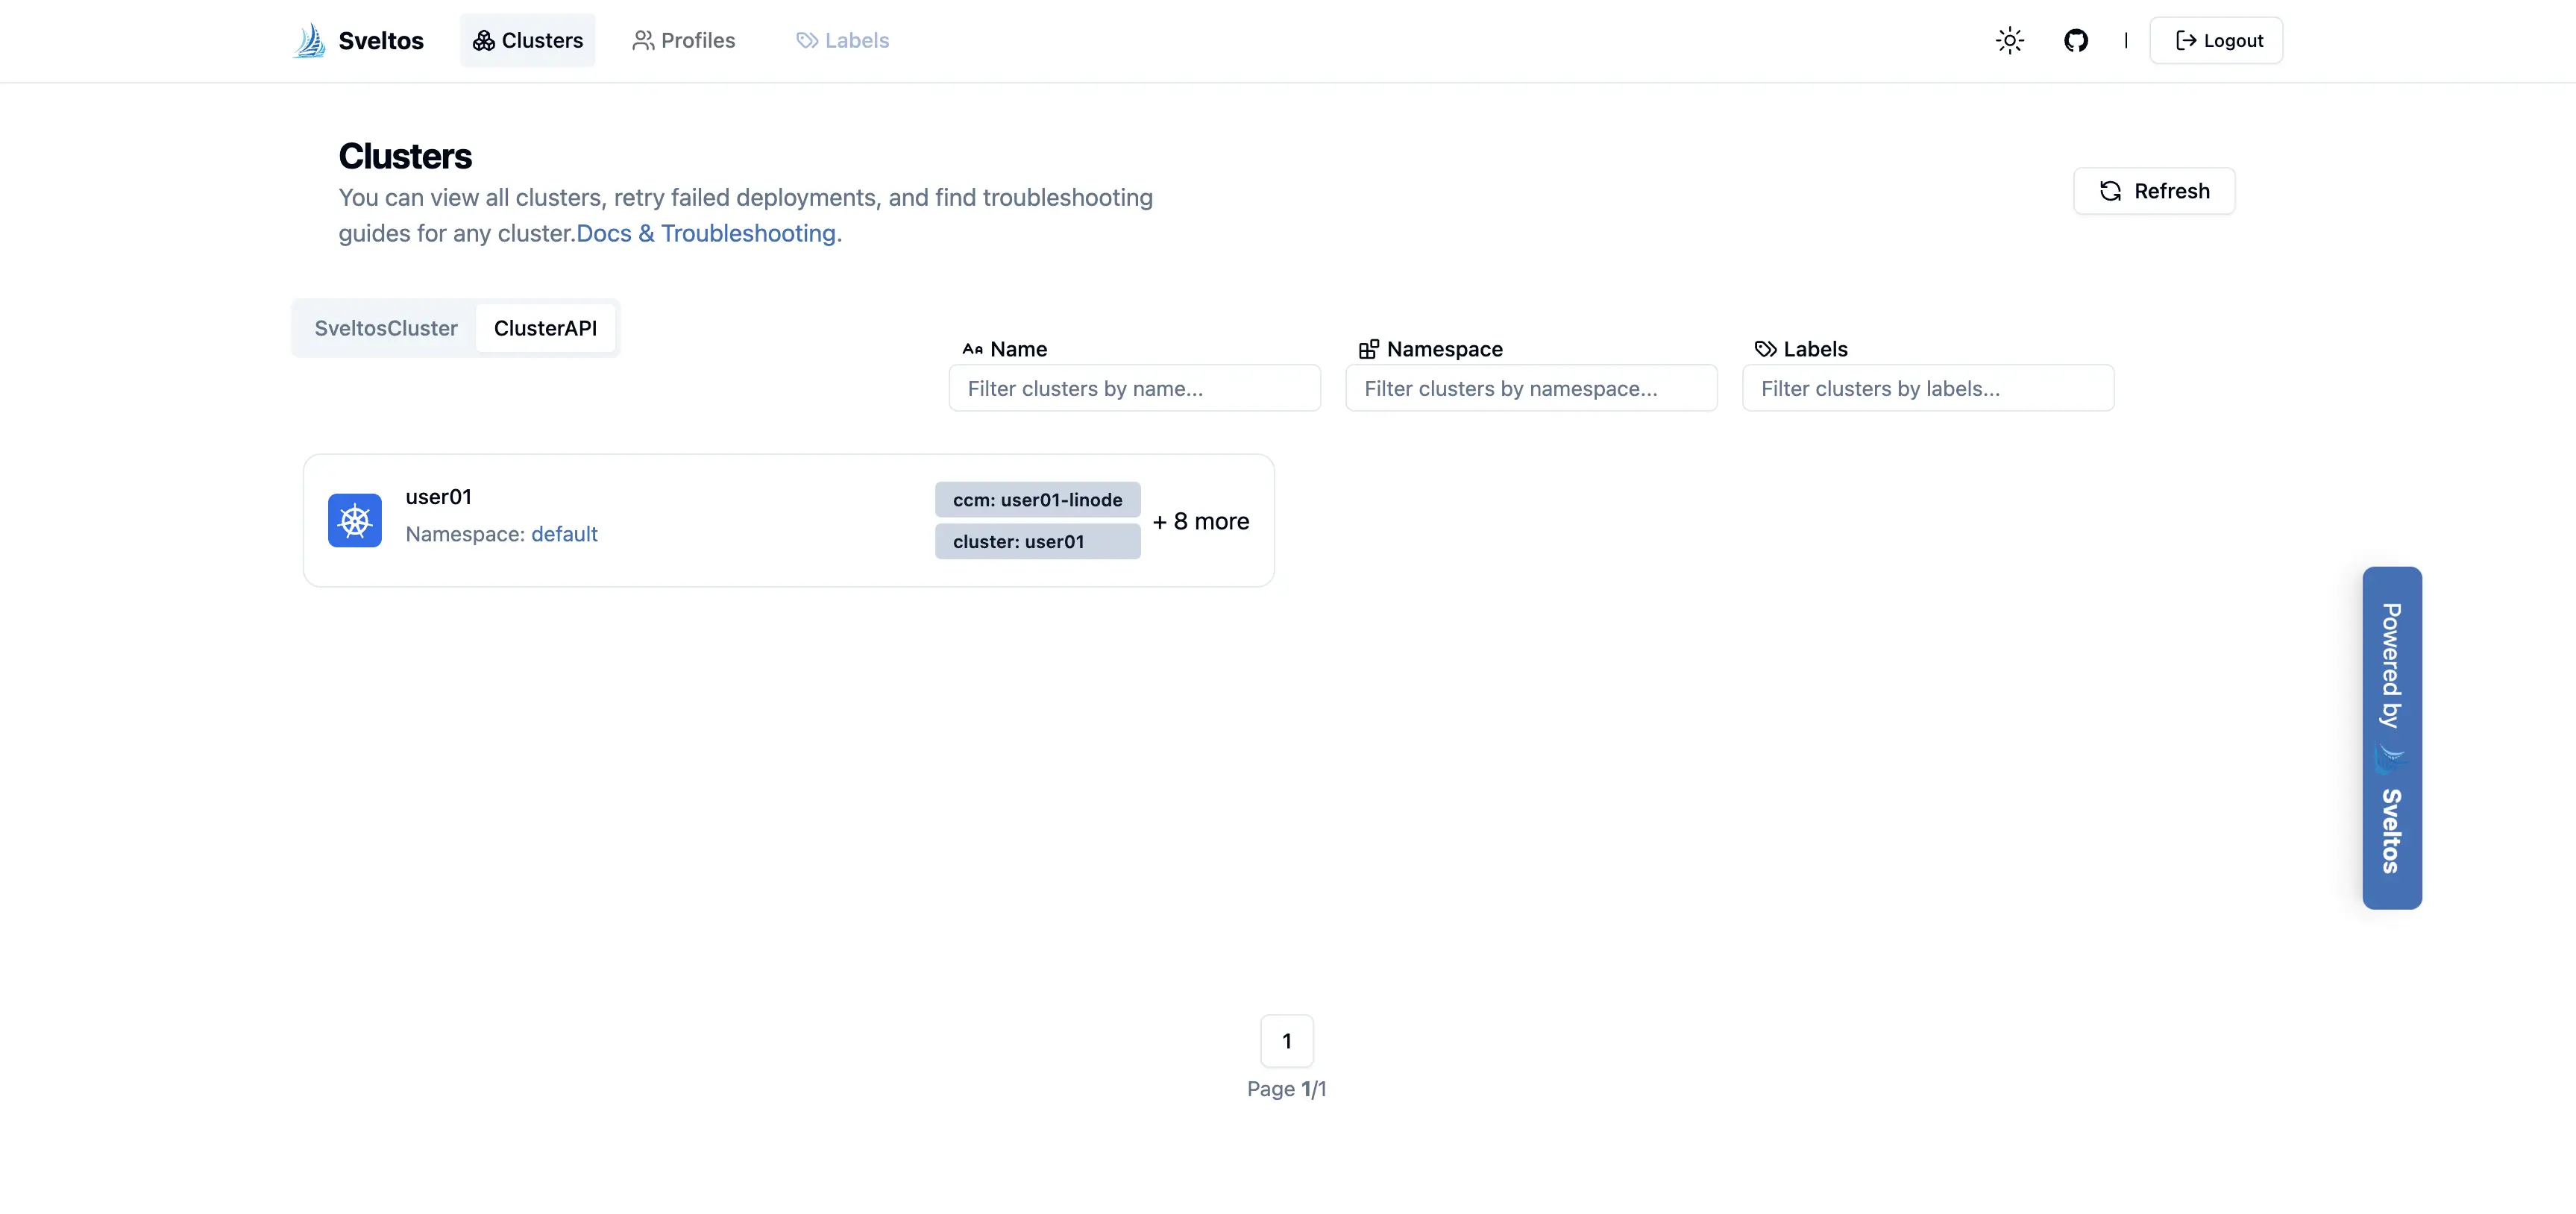Click the Labels filter tag icon
Screen dimensions: 2576x1214
pos(1765,349)
